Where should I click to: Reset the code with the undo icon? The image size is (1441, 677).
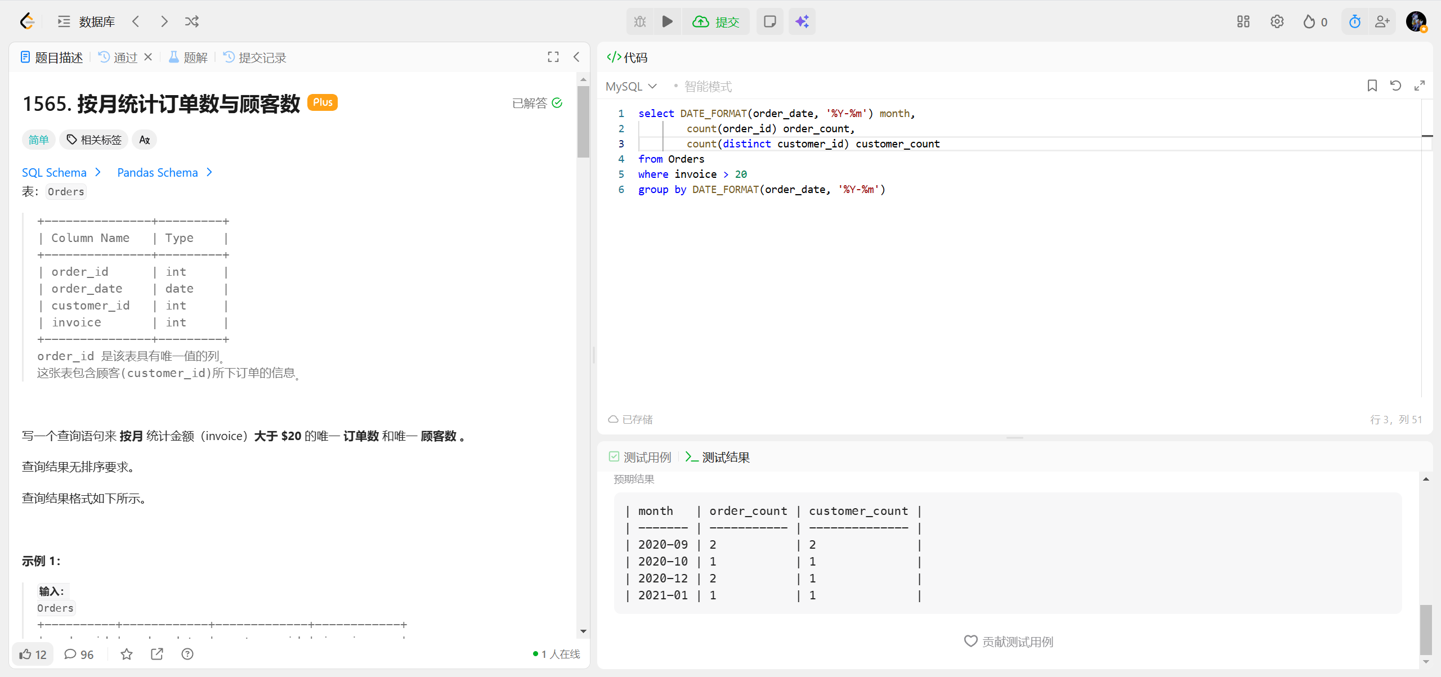1395,86
